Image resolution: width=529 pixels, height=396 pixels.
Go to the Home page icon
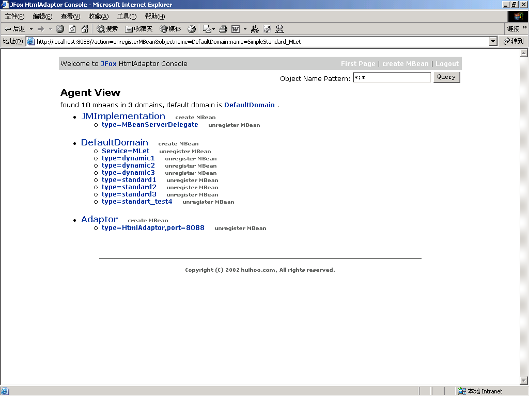point(85,29)
